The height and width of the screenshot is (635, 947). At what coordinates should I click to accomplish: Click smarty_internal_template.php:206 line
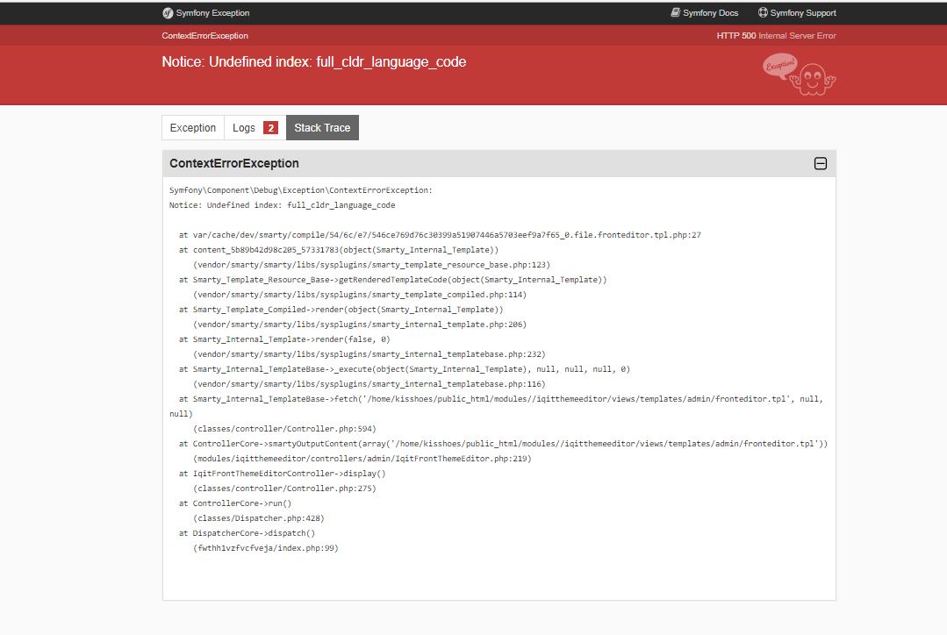(x=360, y=325)
